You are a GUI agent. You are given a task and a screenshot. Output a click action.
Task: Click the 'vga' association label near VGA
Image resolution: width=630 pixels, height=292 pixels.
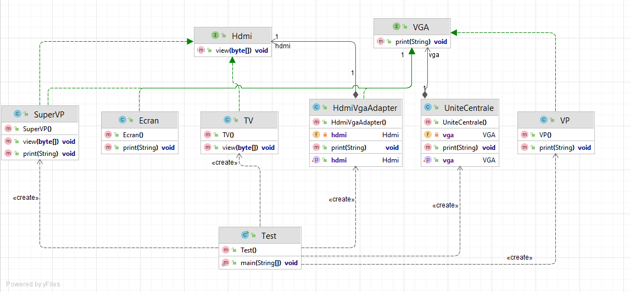[434, 55]
